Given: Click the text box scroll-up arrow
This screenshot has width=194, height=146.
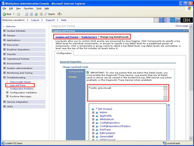Looking at the screenshot, I should pos(165,88).
